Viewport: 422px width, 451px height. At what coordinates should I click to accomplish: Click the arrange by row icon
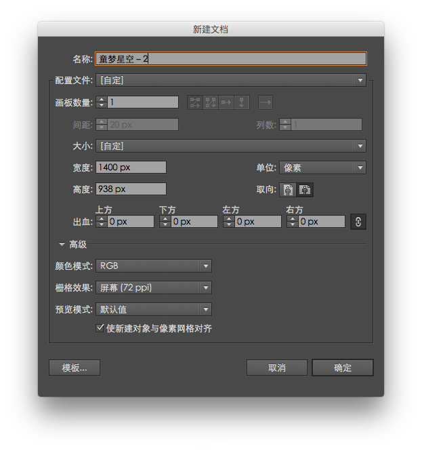[226, 102]
